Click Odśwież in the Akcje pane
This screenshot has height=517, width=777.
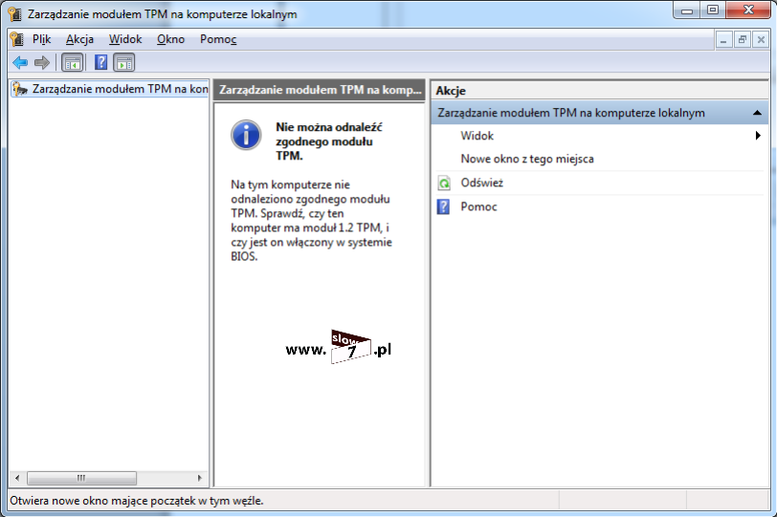click(x=481, y=183)
